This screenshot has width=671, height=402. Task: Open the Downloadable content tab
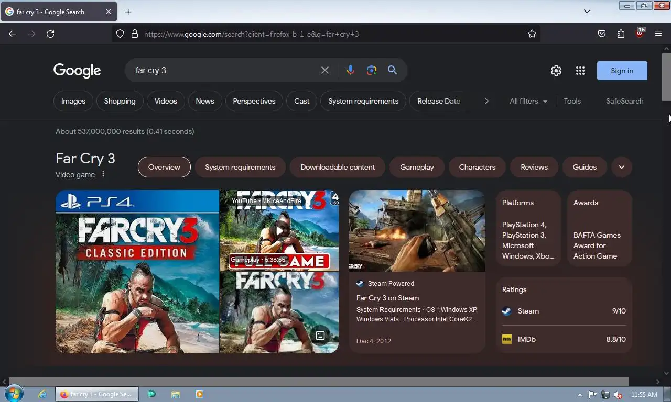pyautogui.click(x=338, y=167)
